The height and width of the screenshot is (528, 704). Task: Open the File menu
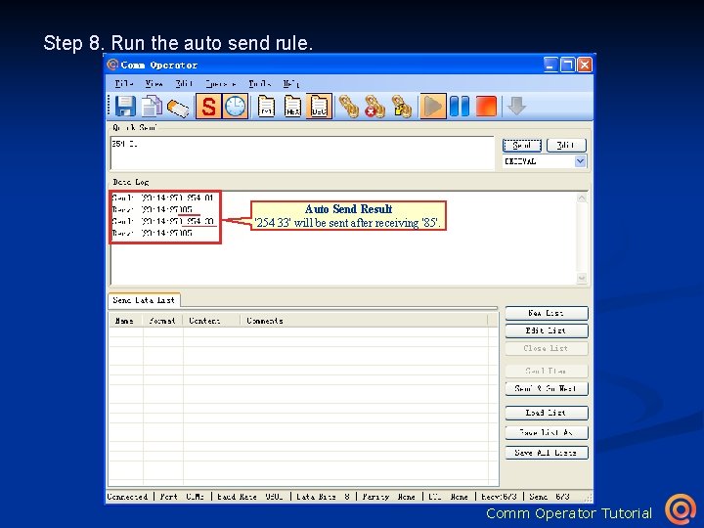pyautogui.click(x=123, y=83)
